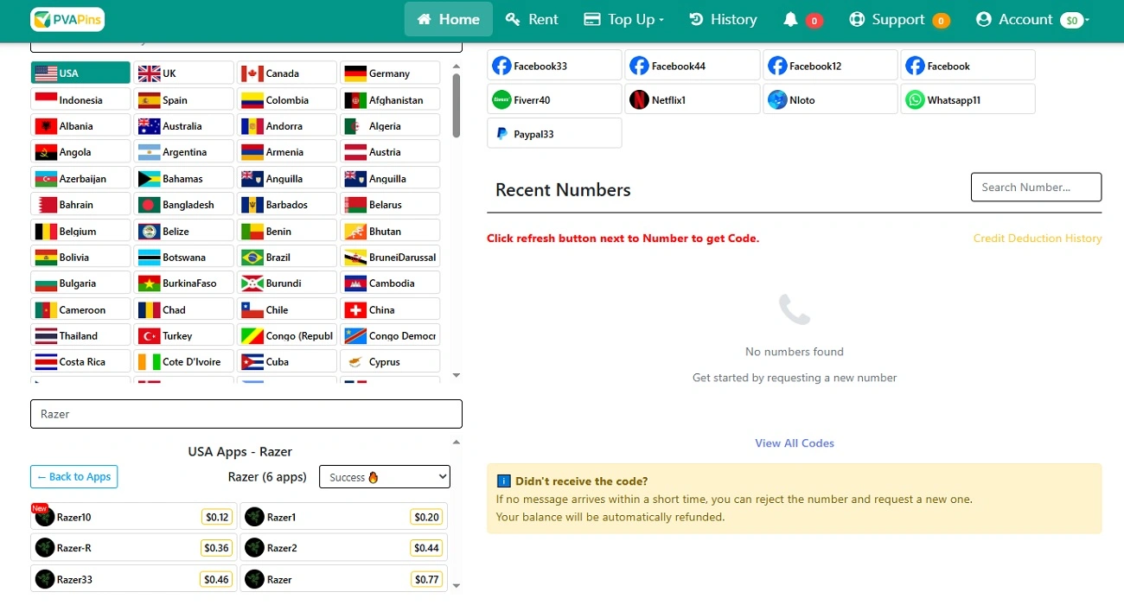Select the USA country option
Screen dimensions: 1124x605
coord(80,73)
